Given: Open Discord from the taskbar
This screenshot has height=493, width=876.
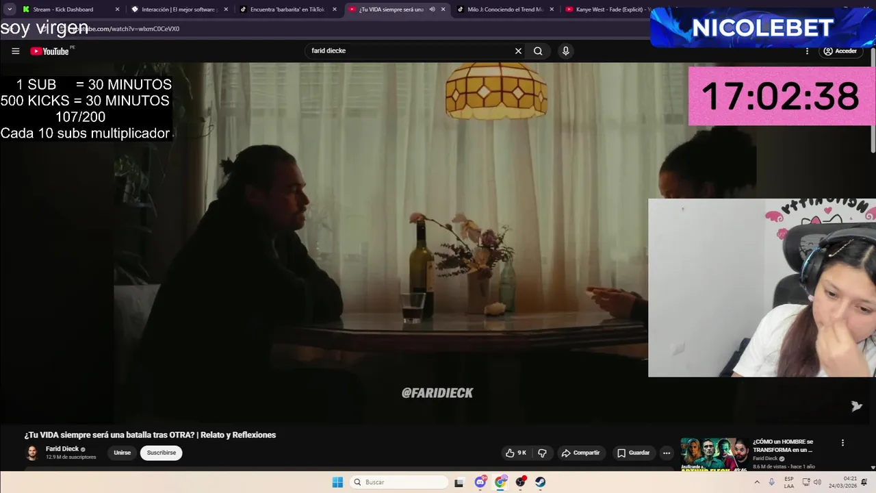Looking at the screenshot, I should pyautogui.click(x=480, y=482).
